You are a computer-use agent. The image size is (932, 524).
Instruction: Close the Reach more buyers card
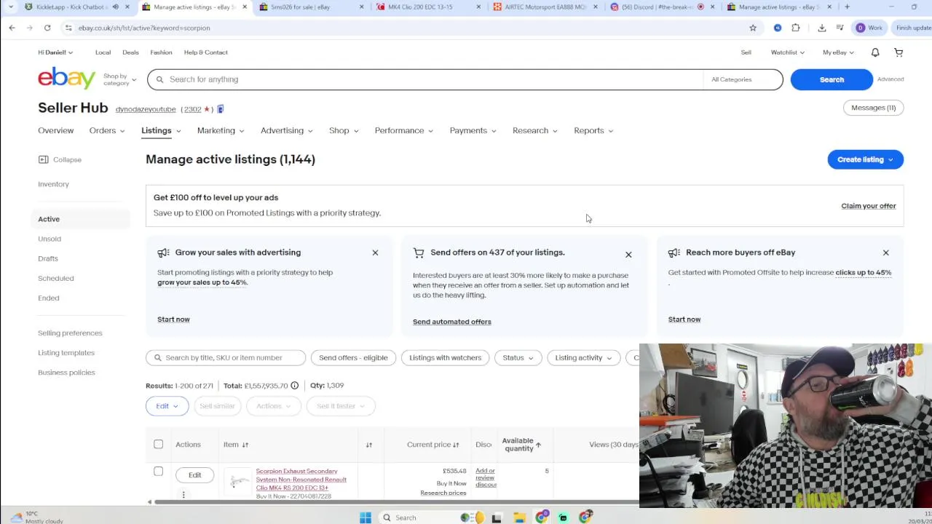point(885,253)
